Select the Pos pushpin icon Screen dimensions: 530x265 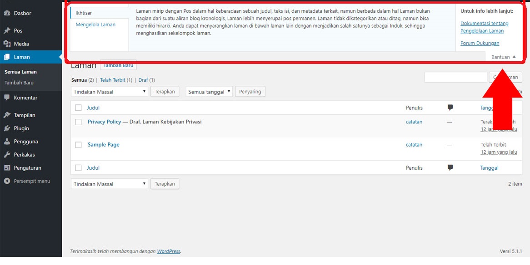point(6,30)
